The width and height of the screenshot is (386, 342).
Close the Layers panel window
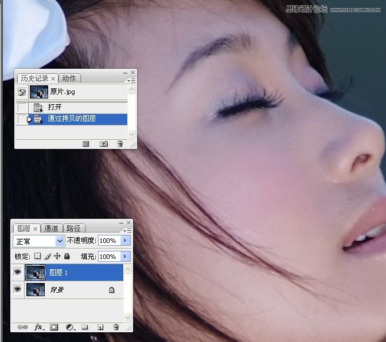point(128,223)
